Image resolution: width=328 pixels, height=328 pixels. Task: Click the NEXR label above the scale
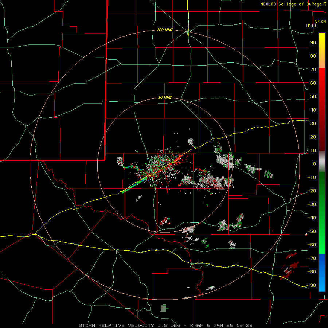coord(320,22)
